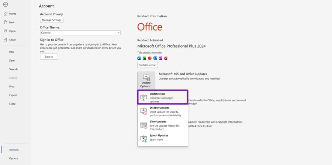Viewport: 332px width, 165px height.
Task: Click 'Updates are automatically downloaded and installed' text
Action: (x=190, y=79)
